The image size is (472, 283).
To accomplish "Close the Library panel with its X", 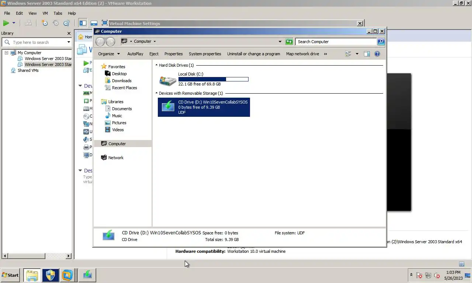I will pos(69,33).
